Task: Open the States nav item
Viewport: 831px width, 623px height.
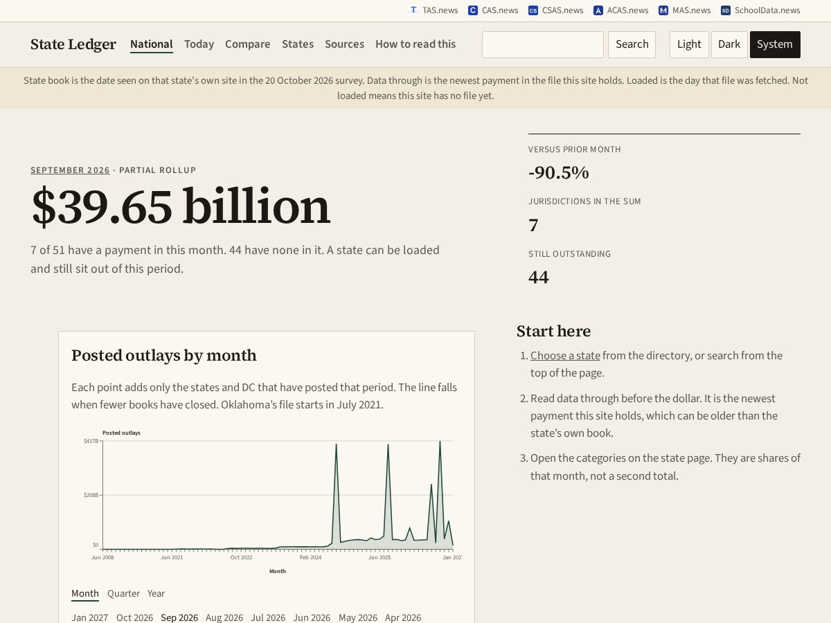Action: (298, 44)
